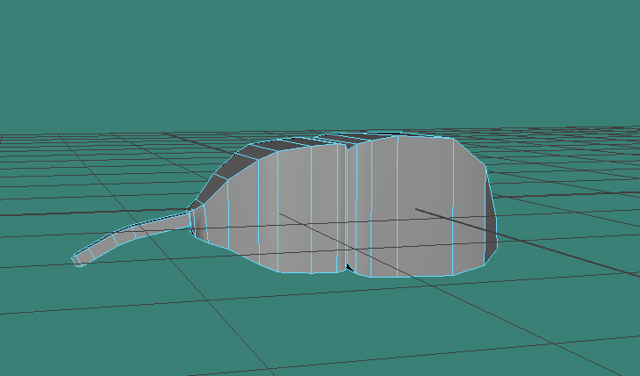Screen dimensions: 640x376
Task: Click the dark notch at the seam bottom
Action: tap(349, 266)
